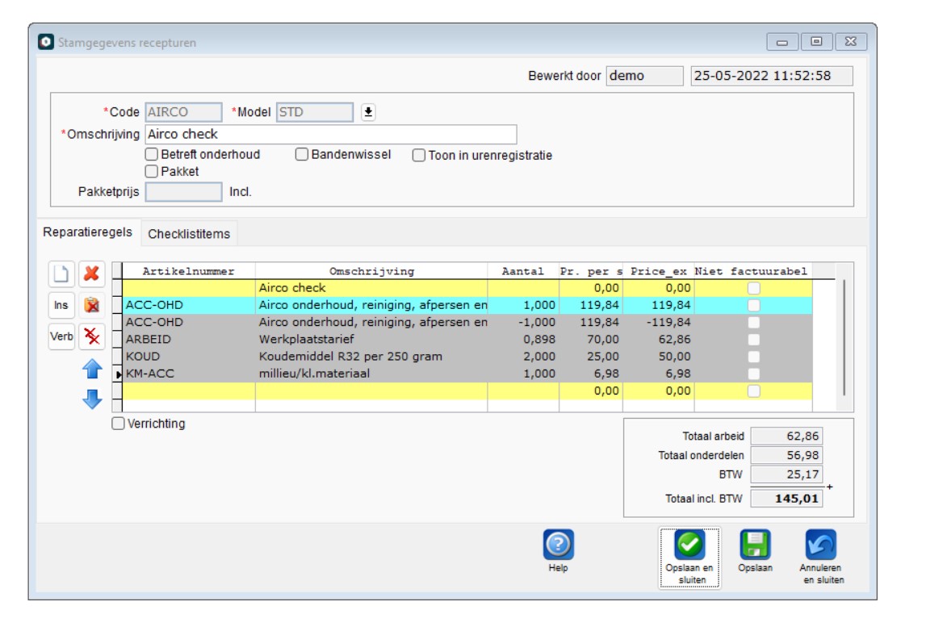926x639 pixels.
Task: Click the Price_ex cell -119,84
Action: coord(659,322)
